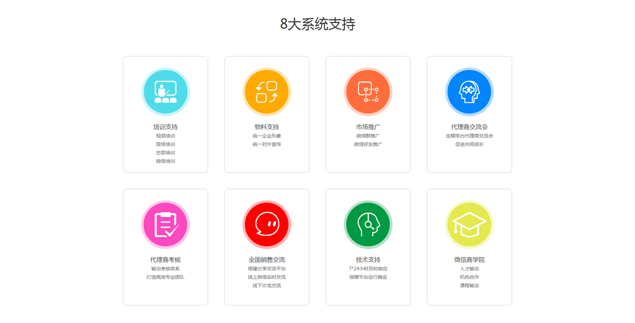Open the pink agent assessment clipboard icon
The height and width of the screenshot is (323, 635).
pyautogui.click(x=166, y=225)
